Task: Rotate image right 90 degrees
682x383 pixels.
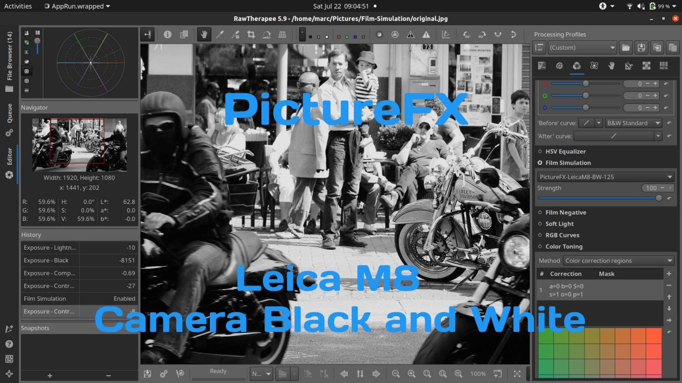Action: coord(482,35)
